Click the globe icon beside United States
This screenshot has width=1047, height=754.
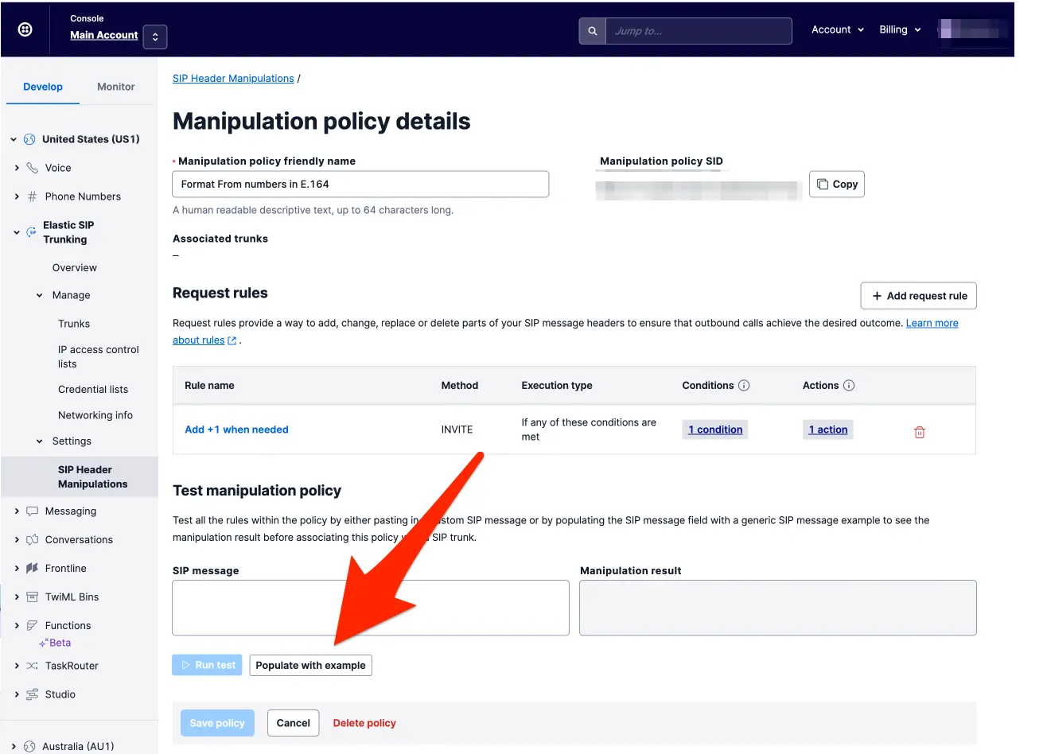[x=29, y=139]
